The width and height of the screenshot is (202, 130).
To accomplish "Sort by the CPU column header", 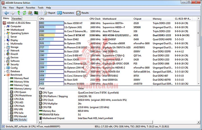I will pos(63,19).
